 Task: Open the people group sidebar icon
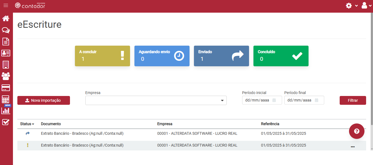[x=6, y=76]
